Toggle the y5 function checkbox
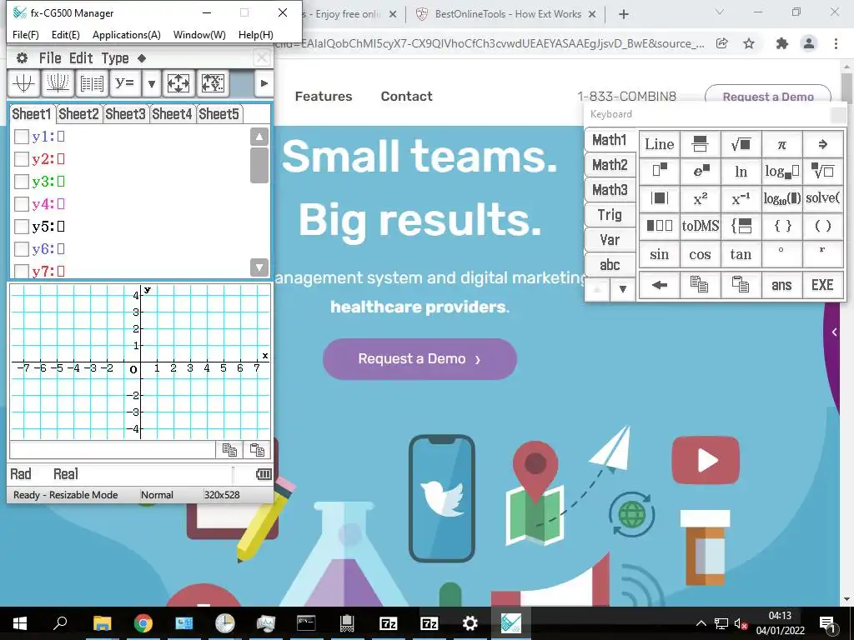 (21, 226)
